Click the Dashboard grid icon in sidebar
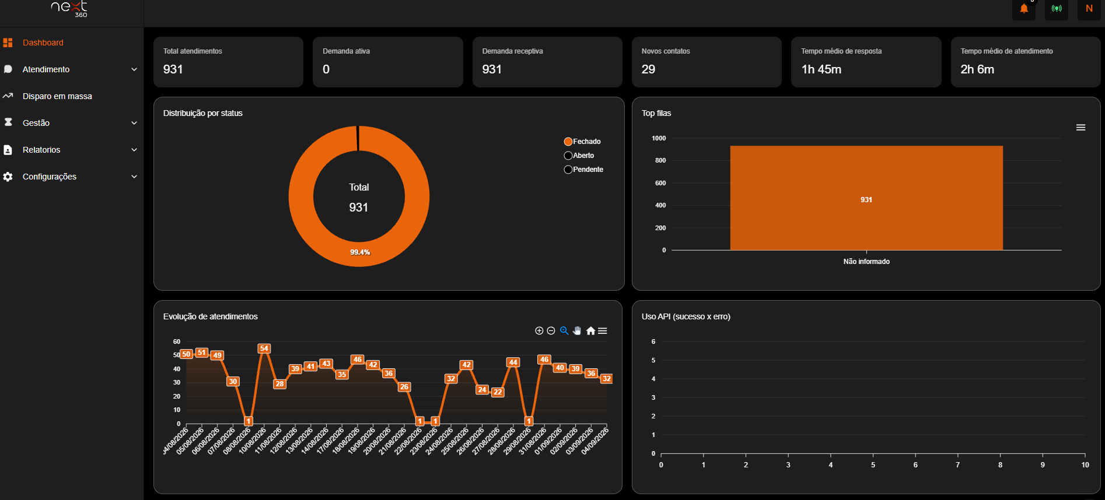 pos(8,43)
